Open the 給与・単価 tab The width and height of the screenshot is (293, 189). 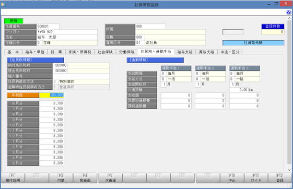[35, 52]
